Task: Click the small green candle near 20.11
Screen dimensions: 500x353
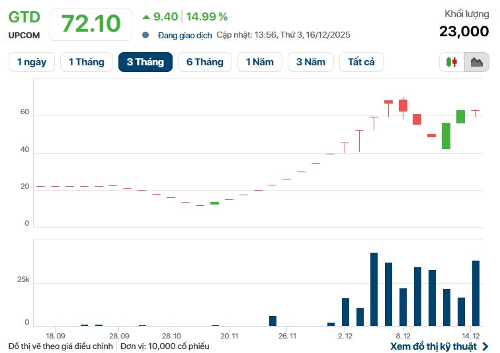Action: 214,203
